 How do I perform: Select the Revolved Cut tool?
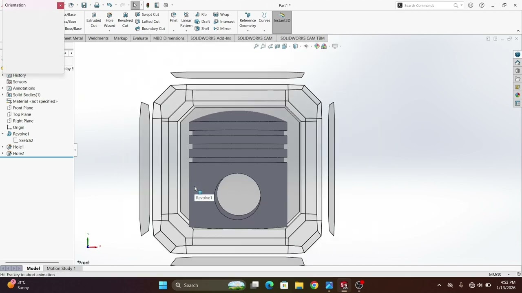pos(125,20)
